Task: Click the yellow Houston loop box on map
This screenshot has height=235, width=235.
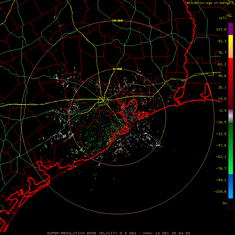Action: [x=103, y=102]
